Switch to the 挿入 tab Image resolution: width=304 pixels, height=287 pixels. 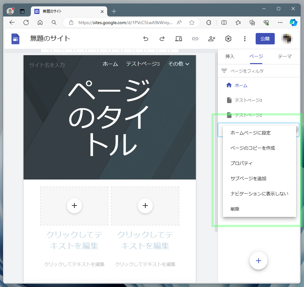(230, 56)
